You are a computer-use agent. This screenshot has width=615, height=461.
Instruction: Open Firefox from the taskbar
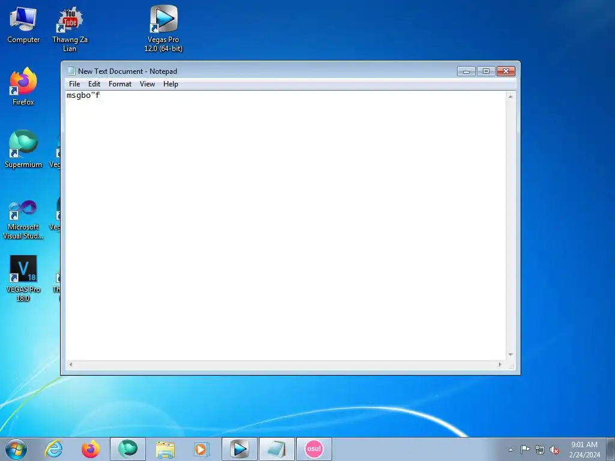[x=91, y=449]
